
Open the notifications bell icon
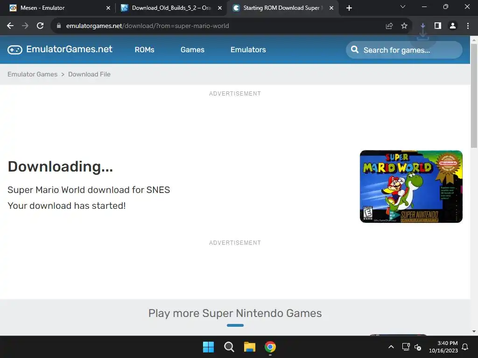[x=465, y=347]
